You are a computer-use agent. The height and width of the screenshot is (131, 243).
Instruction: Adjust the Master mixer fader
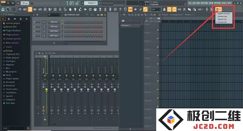pos(46,90)
